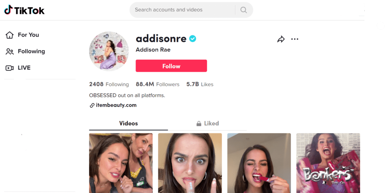Switch to the Liked tab

point(208,124)
